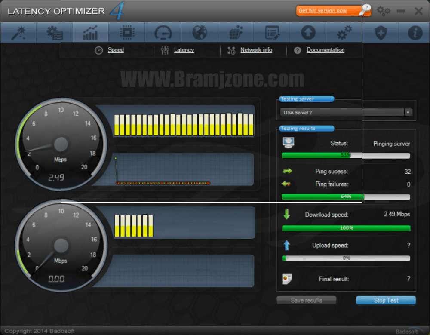Open the Documentation tab
Viewport: 430px width, 335px height.
point(326,50)
